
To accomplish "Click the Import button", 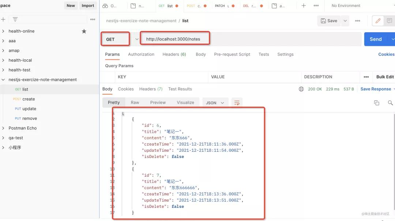I will click(x=88, y=5).
